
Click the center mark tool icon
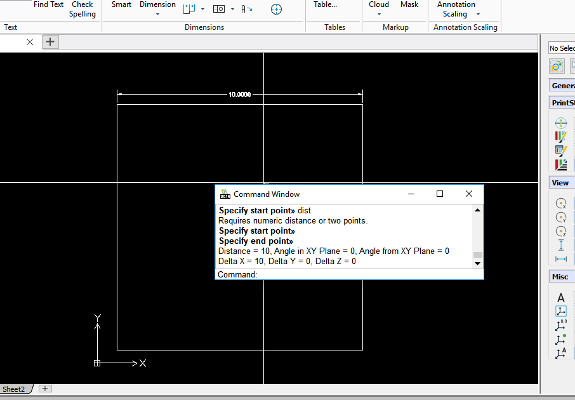(276, 9)
